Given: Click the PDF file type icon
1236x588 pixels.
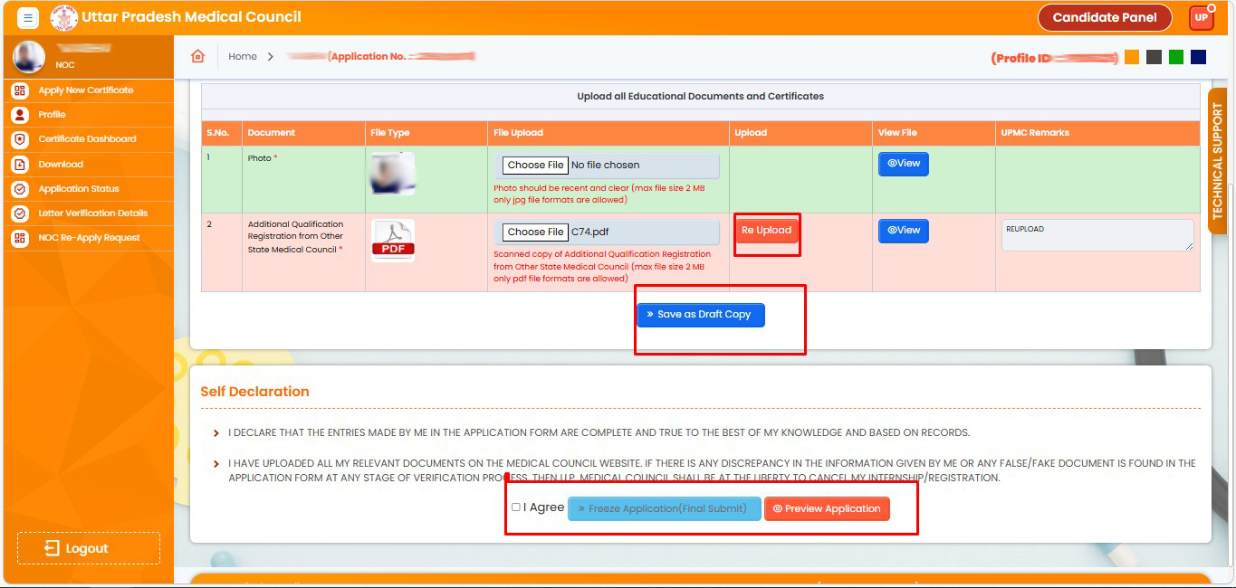Looking at the screenshot, I should [x=393, y=242].
